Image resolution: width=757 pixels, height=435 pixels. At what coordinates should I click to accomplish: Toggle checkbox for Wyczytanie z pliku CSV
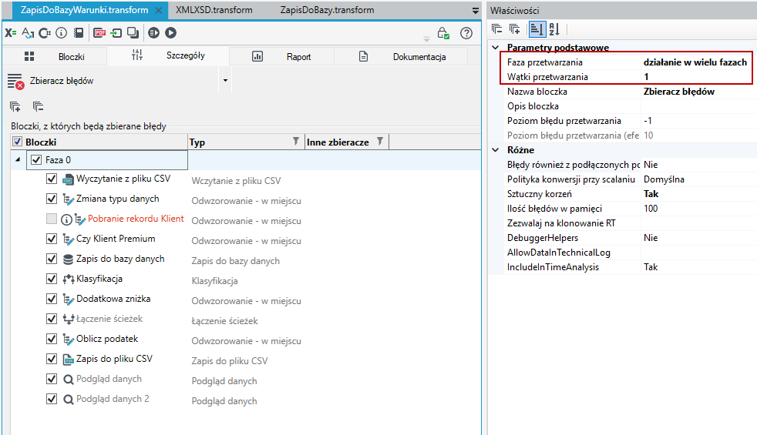(x=52, y=179)
